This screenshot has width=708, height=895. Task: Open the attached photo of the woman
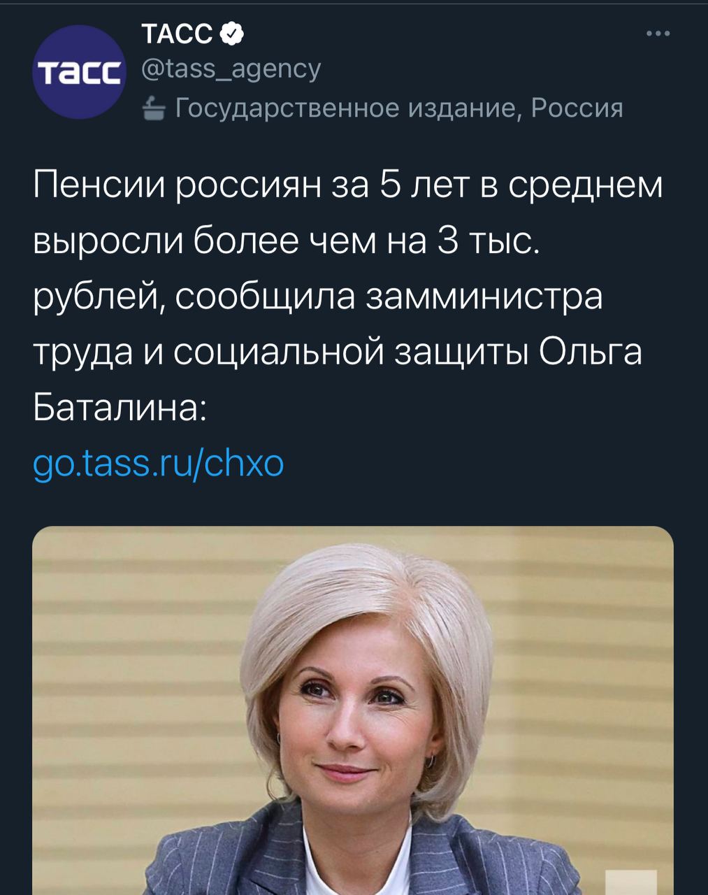coord(353,710)
